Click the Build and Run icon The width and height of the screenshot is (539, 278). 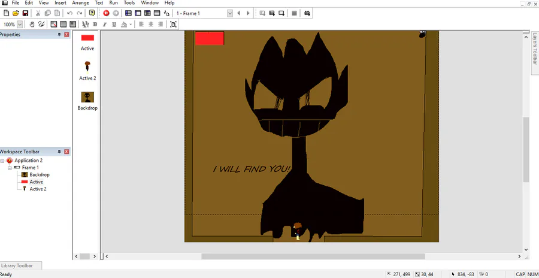tap(307, 13)
